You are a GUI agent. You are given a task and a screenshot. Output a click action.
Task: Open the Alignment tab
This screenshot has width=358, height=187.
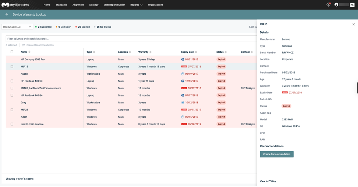[x=78, y=5]
